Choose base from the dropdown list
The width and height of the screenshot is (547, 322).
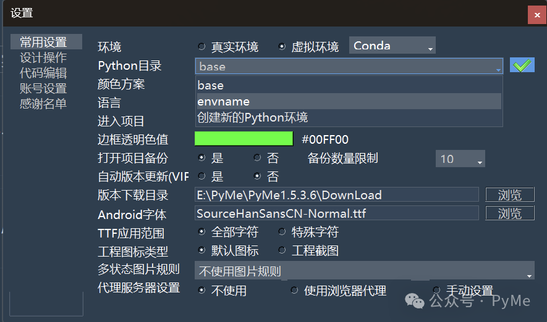point(349,85)
